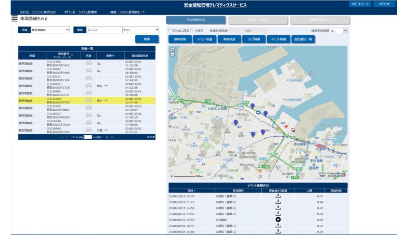Screen dimensions: 408x235
Task: Open the 情報更新間隔 interval dropdown
Action: [x=339, y=31]
